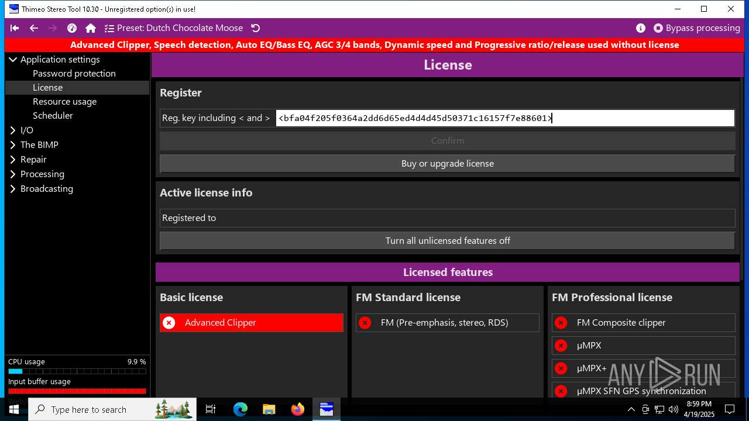
Task: Expand The BIMP section
Action: [13, 144]
